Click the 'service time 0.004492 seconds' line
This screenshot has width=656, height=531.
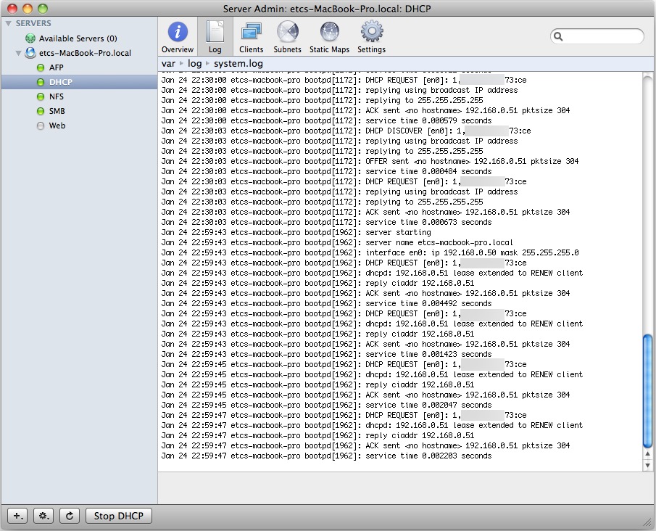point(327,303)
